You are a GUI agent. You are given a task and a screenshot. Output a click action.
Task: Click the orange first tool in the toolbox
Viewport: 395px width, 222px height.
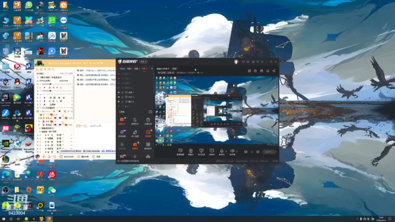click(x=122, y=120)
